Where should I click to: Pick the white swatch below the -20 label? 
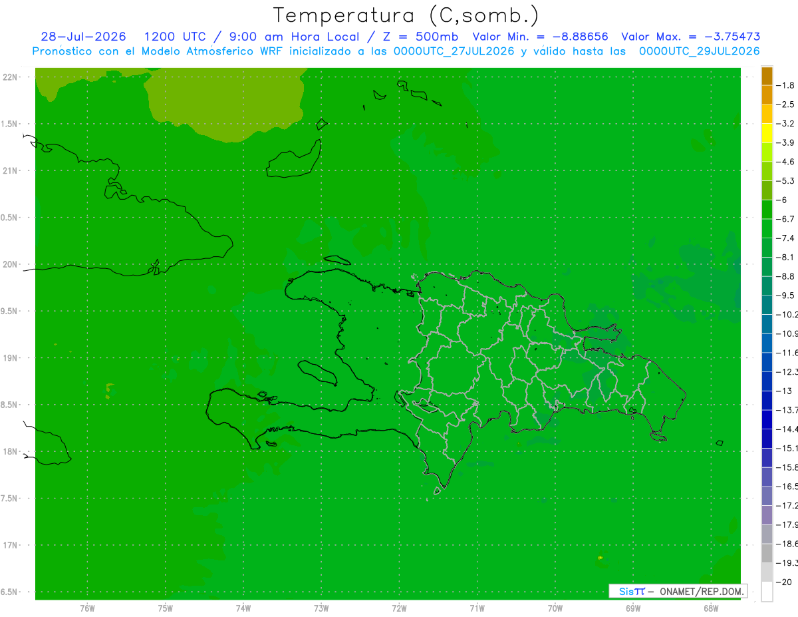[767, 592]
